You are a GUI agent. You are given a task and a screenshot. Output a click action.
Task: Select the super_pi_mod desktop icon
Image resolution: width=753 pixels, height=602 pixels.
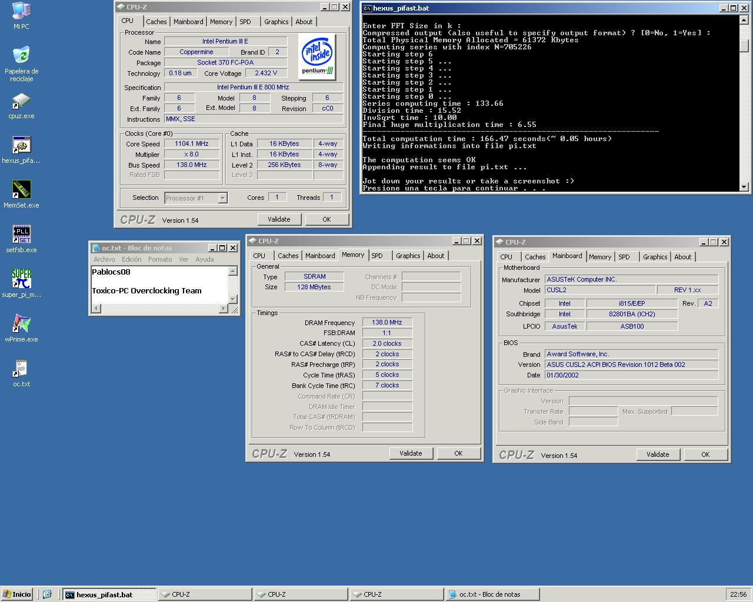pyautogui.click(x=21, y=279)
